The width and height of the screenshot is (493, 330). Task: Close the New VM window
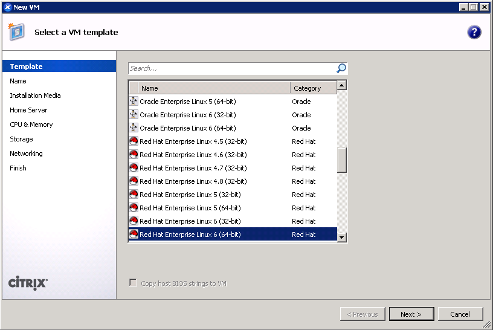click(x=484, y=7)
